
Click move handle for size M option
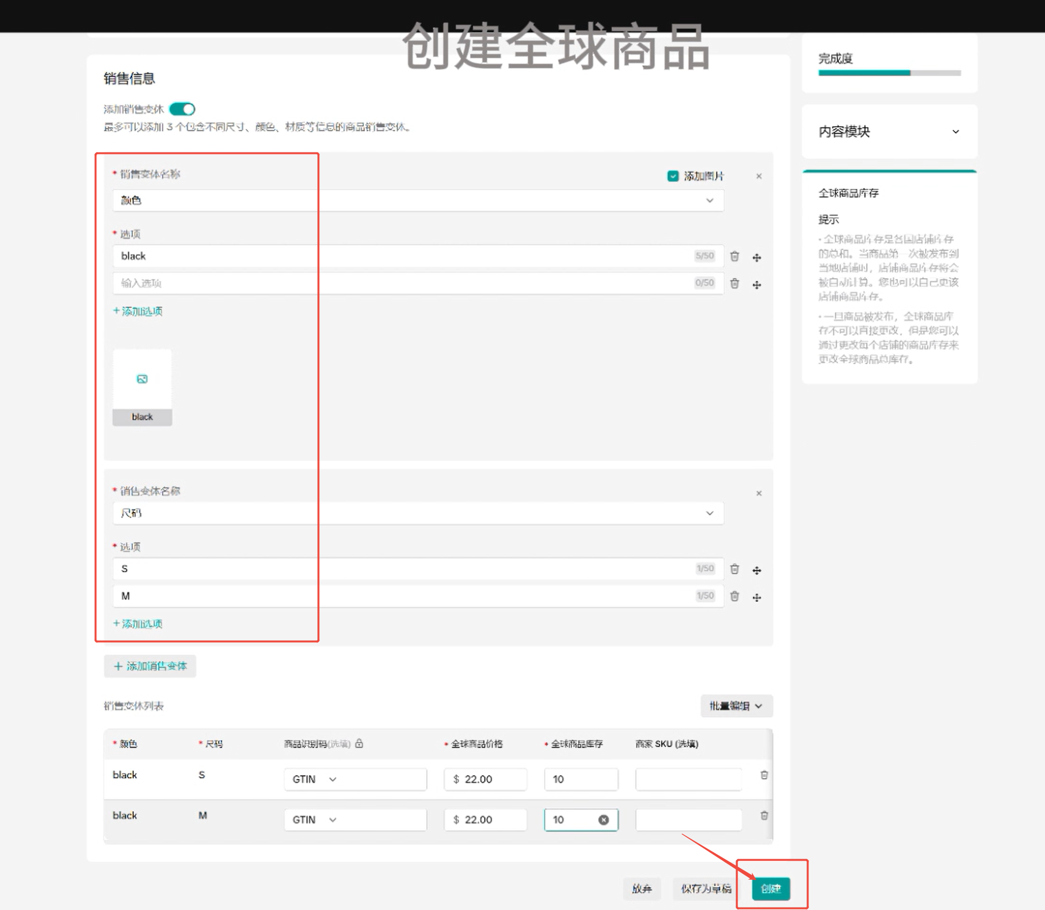coord(757,597)
